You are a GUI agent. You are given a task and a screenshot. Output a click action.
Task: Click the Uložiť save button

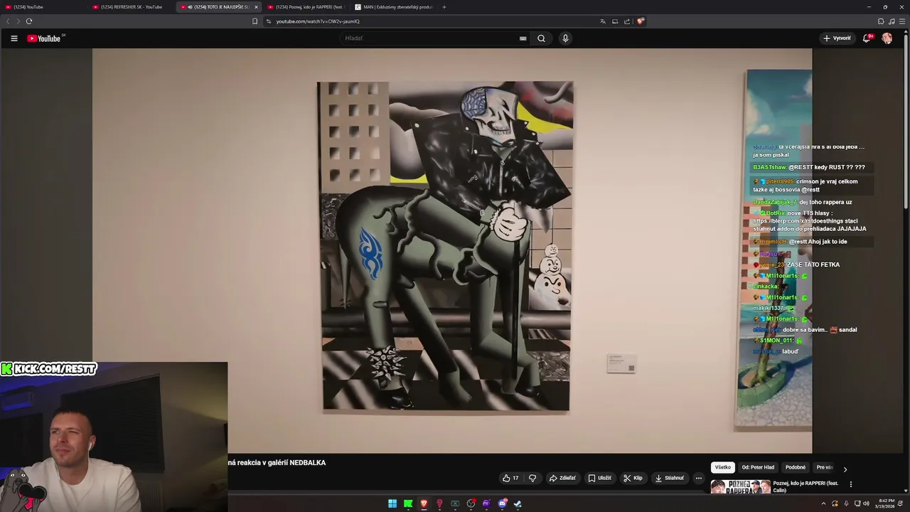599,478
